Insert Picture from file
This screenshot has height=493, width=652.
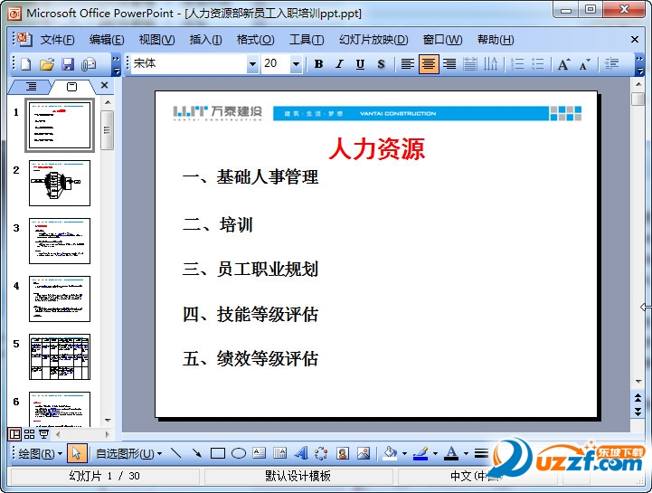(x=363, y=453)
